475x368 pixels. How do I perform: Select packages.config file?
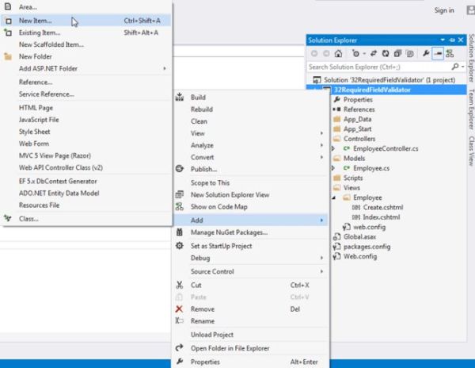[367, 247]
